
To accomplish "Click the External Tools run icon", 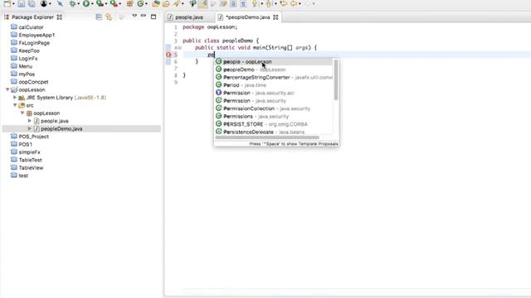I will 114,3.
